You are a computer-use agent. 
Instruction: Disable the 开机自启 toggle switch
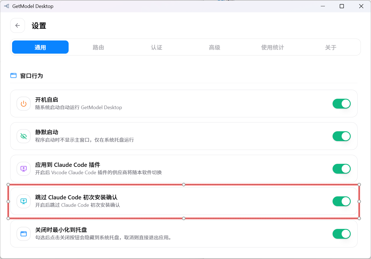click(x=342, y=104)
